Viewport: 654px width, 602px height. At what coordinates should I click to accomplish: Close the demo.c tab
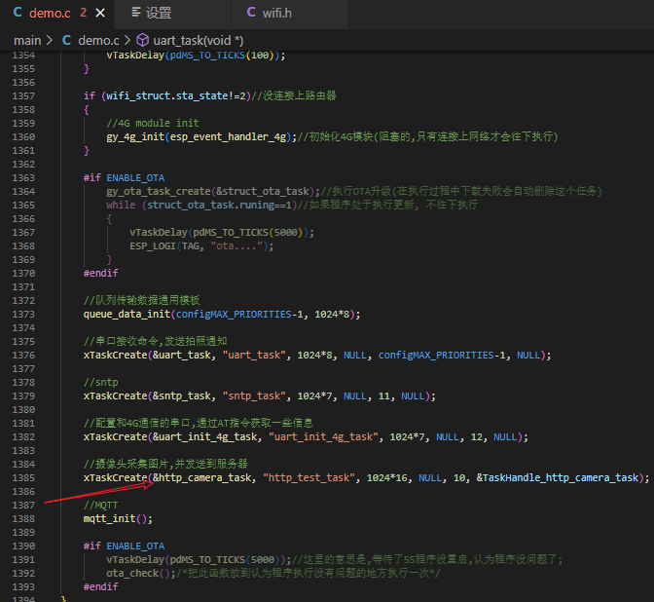100,14
